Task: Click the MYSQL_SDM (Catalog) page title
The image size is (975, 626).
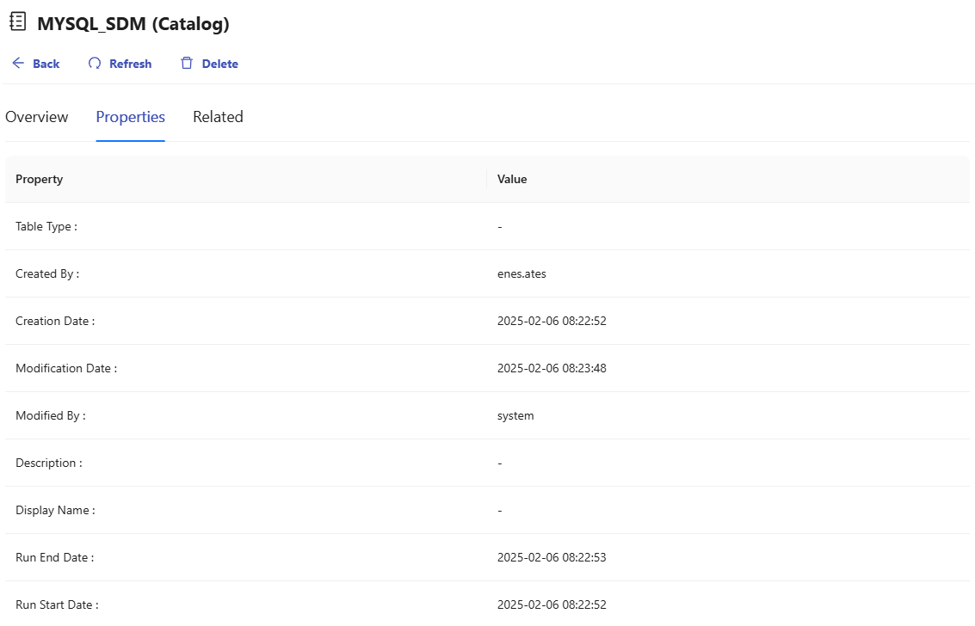Action: click(x=133, y=24)
